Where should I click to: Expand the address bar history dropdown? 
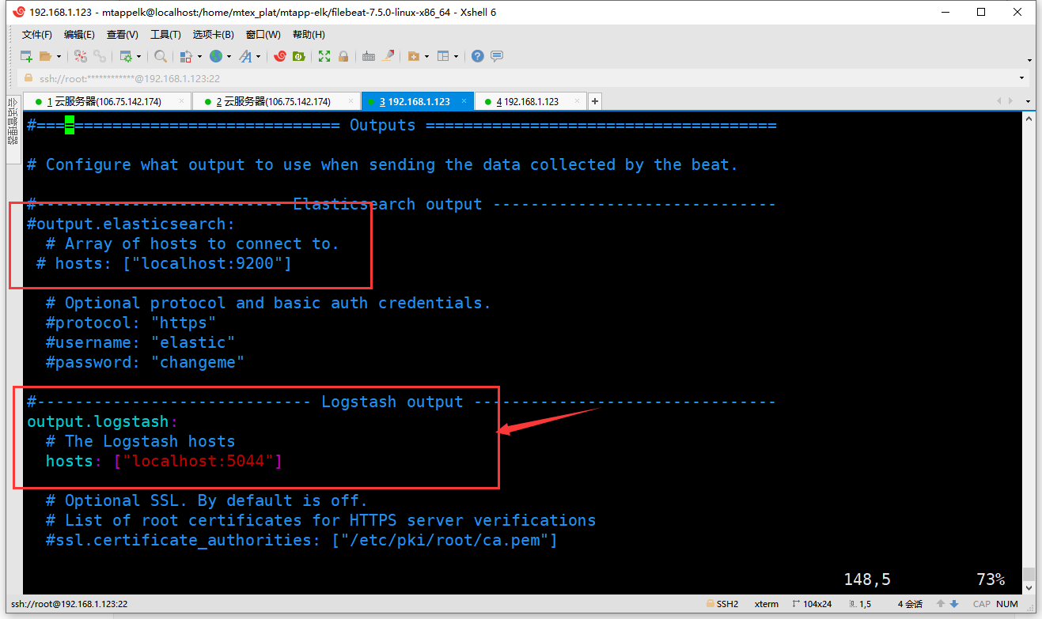(1021, 78)
